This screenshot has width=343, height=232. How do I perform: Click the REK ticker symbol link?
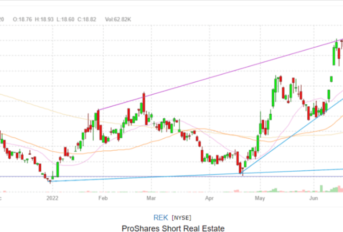pos(160,217)
